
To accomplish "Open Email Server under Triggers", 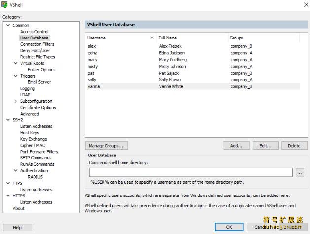I will (39, 82).
